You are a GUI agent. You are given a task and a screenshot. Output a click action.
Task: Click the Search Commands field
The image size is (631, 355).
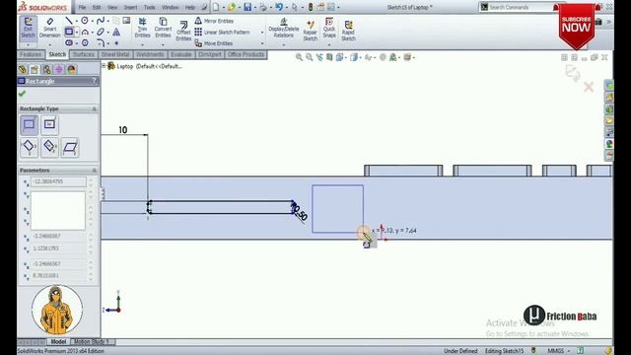(x=520, y=7)
